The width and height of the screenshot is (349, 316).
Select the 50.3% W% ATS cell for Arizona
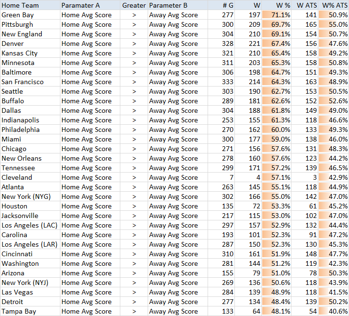[x=334, y=272]
